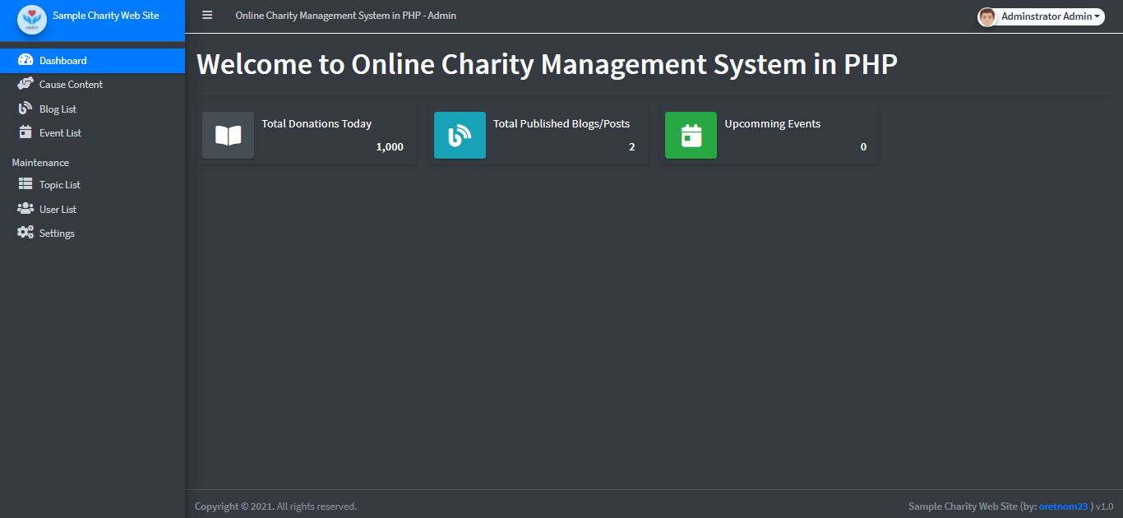1123x518 pixels.
Task: Click the charity logo in the sidebar header
Action: click(31, 20)
